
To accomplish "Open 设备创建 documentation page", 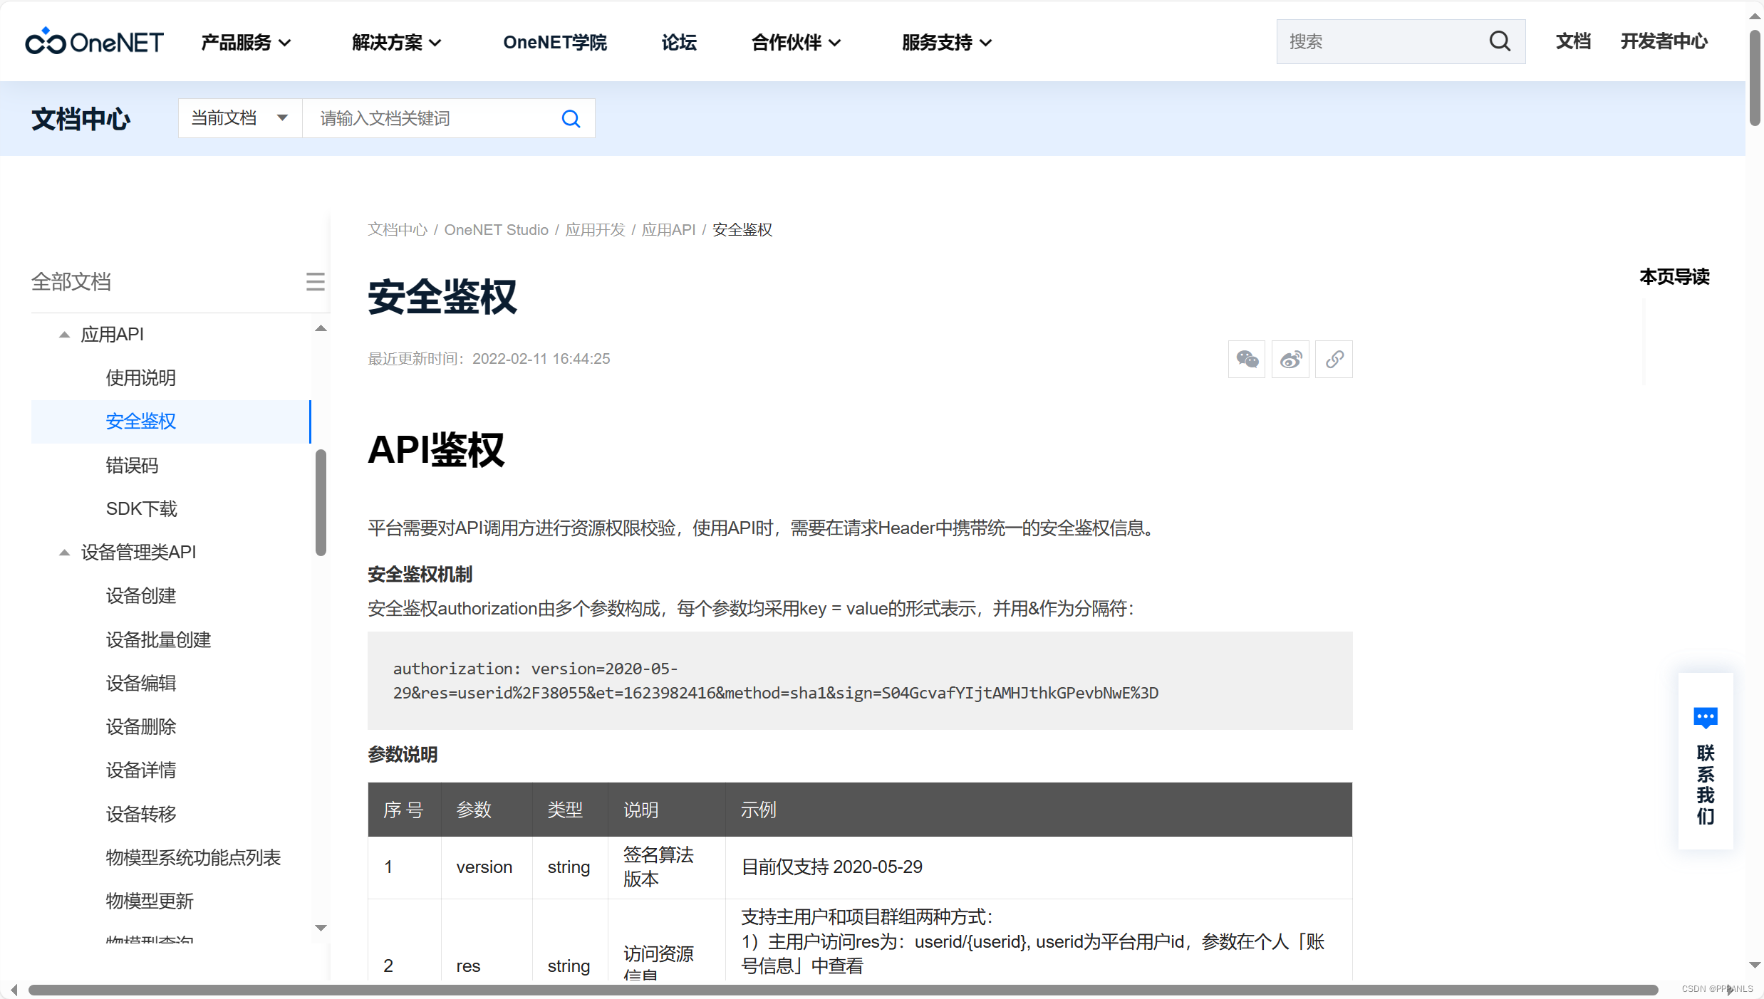I will (x=140, y=596).
